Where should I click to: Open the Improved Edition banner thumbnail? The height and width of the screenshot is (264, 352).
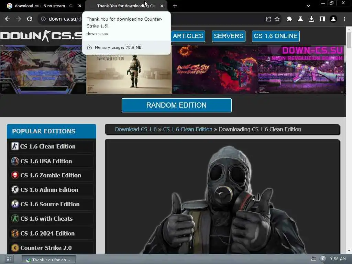click(x=129, y=74)
